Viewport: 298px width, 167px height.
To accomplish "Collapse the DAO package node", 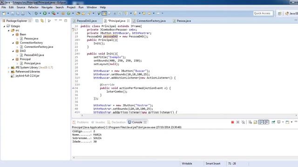I will click(13, 51).
